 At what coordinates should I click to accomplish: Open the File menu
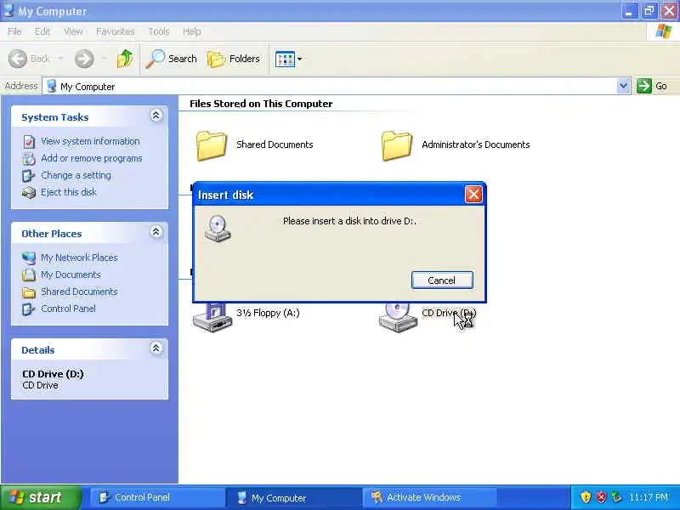[14, 31]
